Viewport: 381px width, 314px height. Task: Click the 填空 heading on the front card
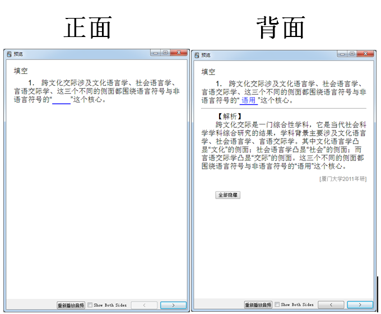click(x=21, y=71)
